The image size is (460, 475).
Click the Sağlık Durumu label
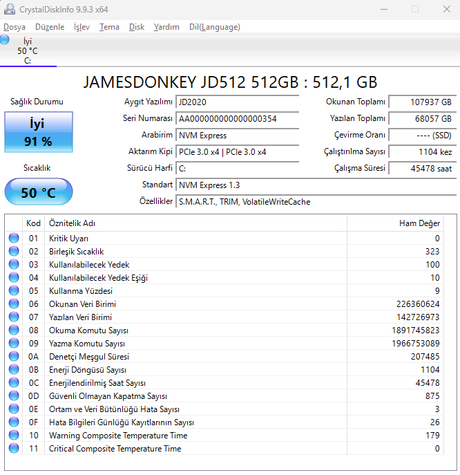37,102
